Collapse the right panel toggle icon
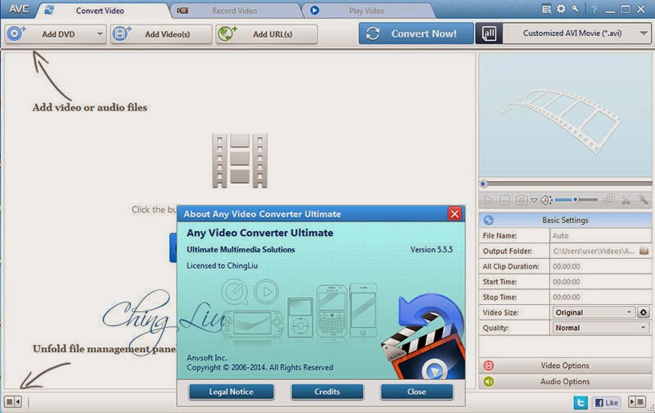The width and height of the screenshot is (655, 413). pyautogui.click(x=637, y=402)
